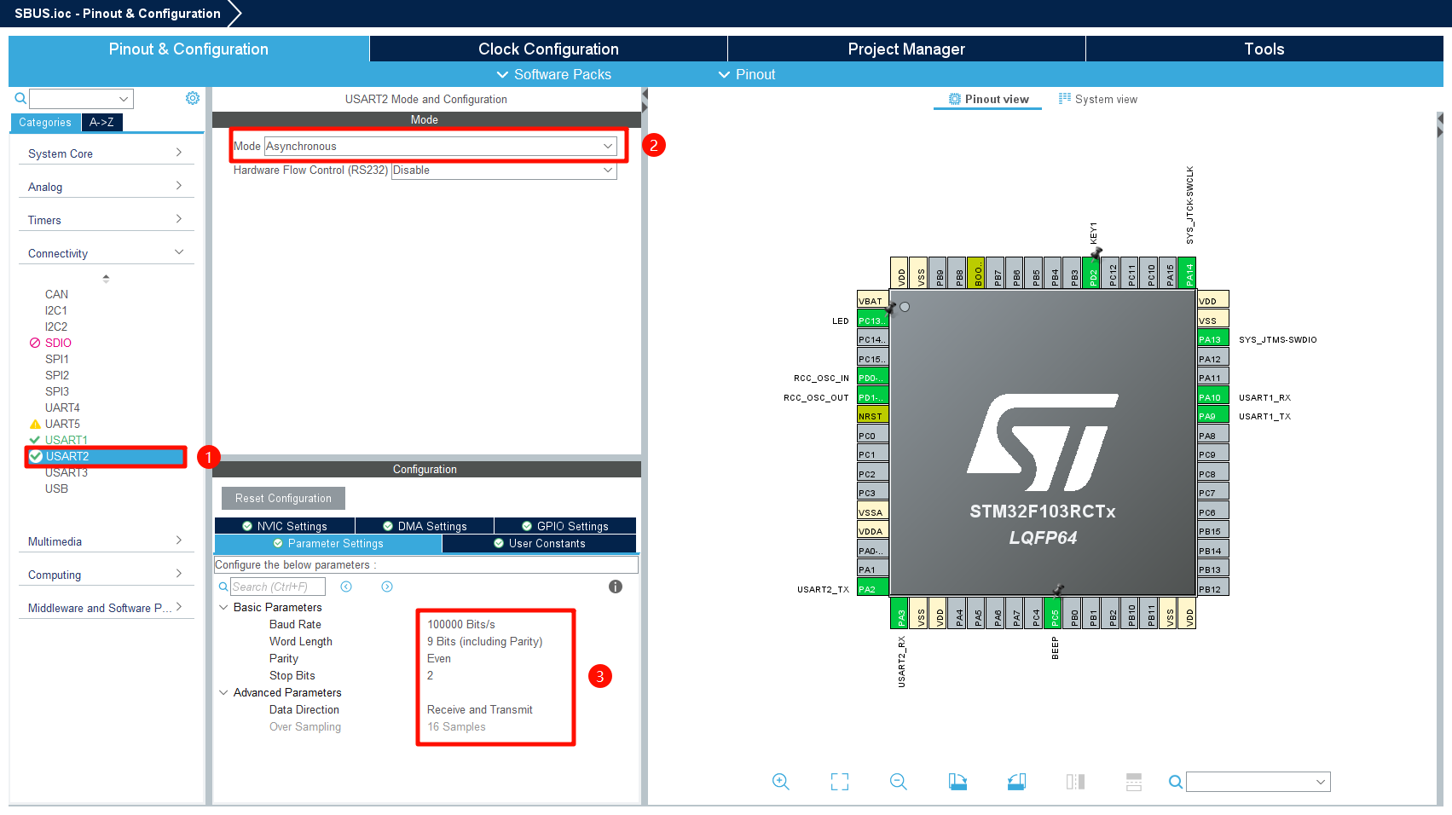Viewport: 1452px width, 815px height.
Task: Click the fit-to-screen icon below pinout
Action: [840, 782]
